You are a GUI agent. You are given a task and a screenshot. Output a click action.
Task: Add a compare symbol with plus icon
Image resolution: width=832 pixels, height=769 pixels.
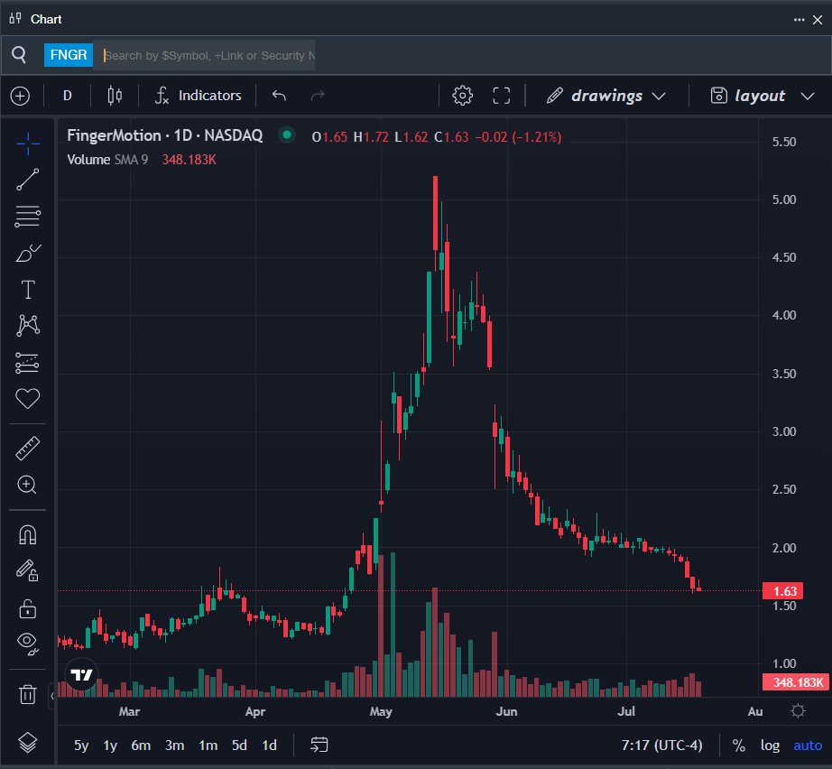(20, 96)
